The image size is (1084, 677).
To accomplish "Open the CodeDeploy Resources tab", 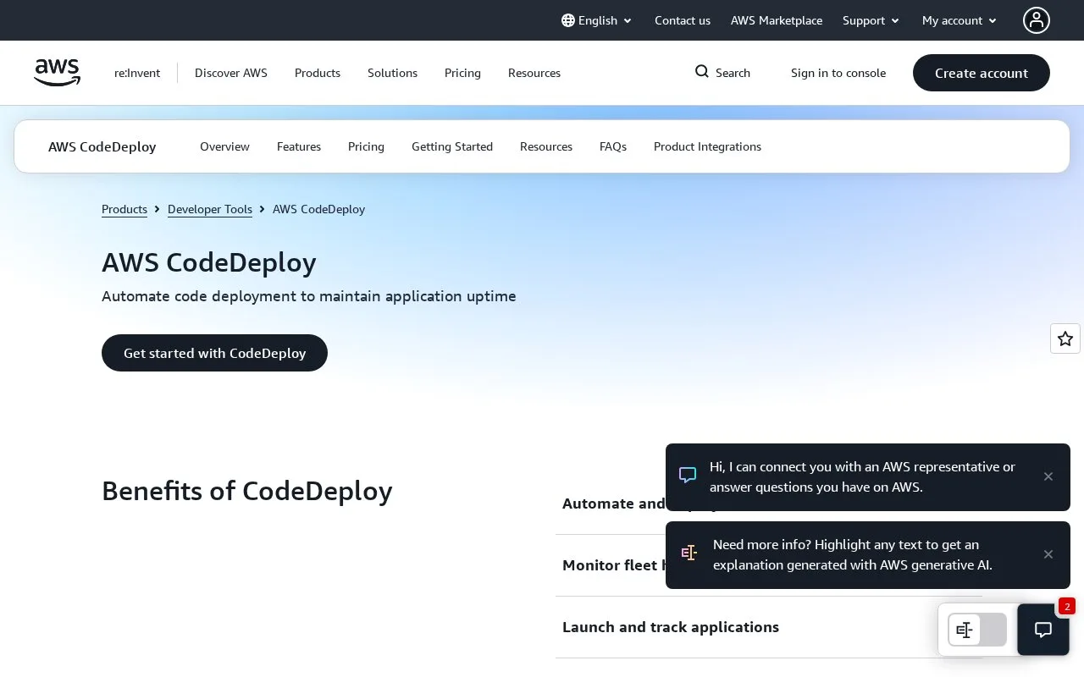I will (546, 146).
